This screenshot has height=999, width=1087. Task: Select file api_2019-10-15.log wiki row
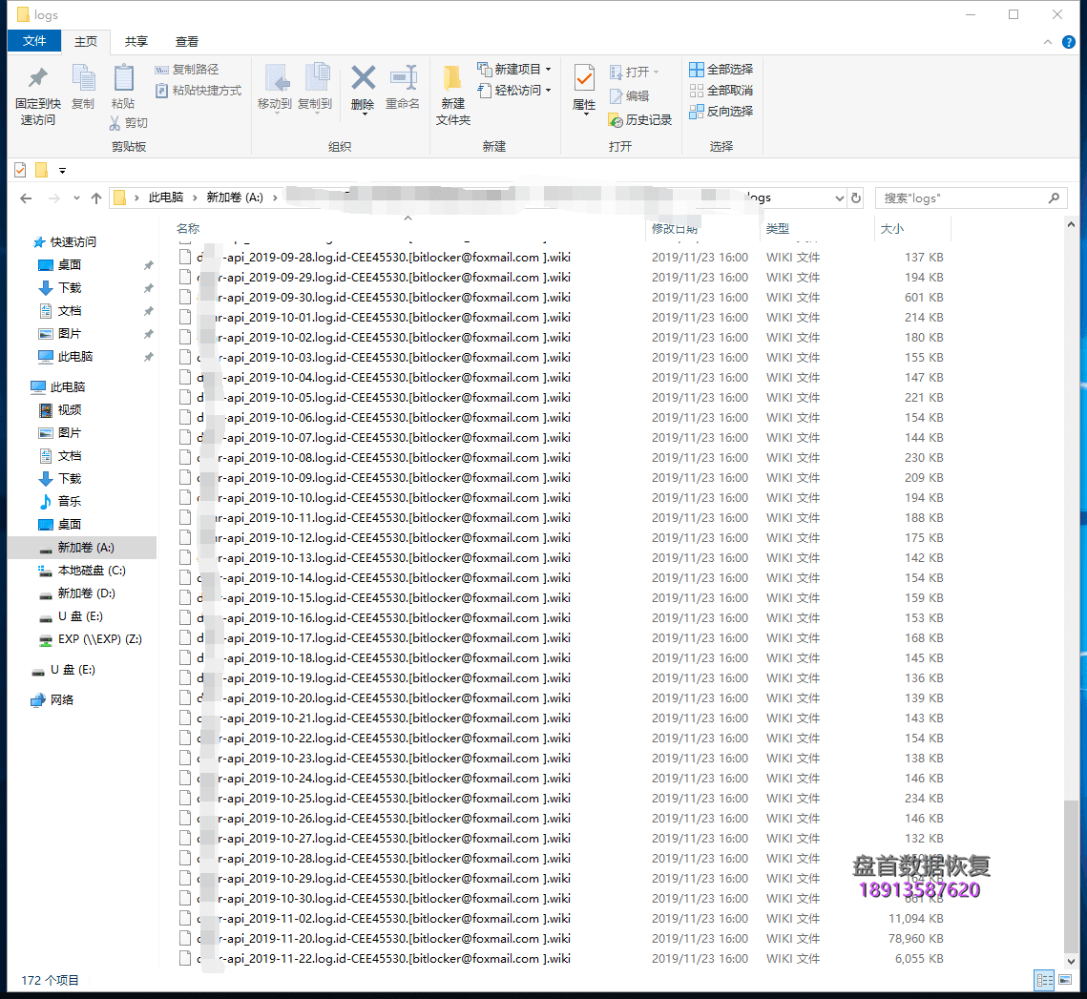tap(561, 597)
